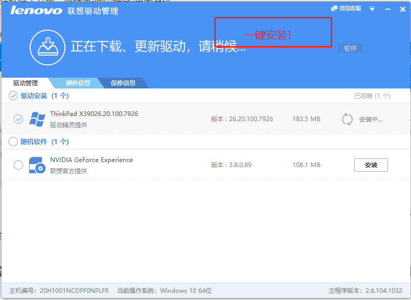Click the Windows 10 64位 system status text
Image resolution: width=411 pixels, height=300 pixels.
(186, 291)
